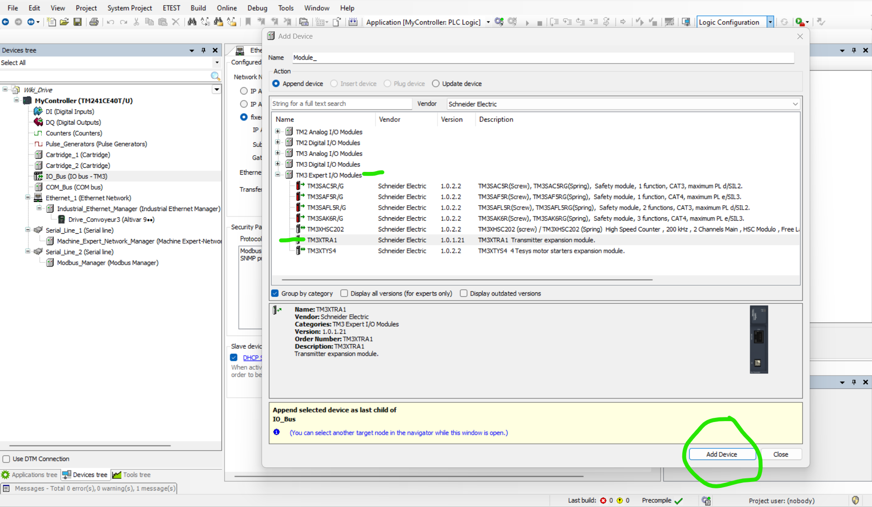Pin the Devices tree panel
The width and height of the screenshot is (872, 507).
(203, 50)
